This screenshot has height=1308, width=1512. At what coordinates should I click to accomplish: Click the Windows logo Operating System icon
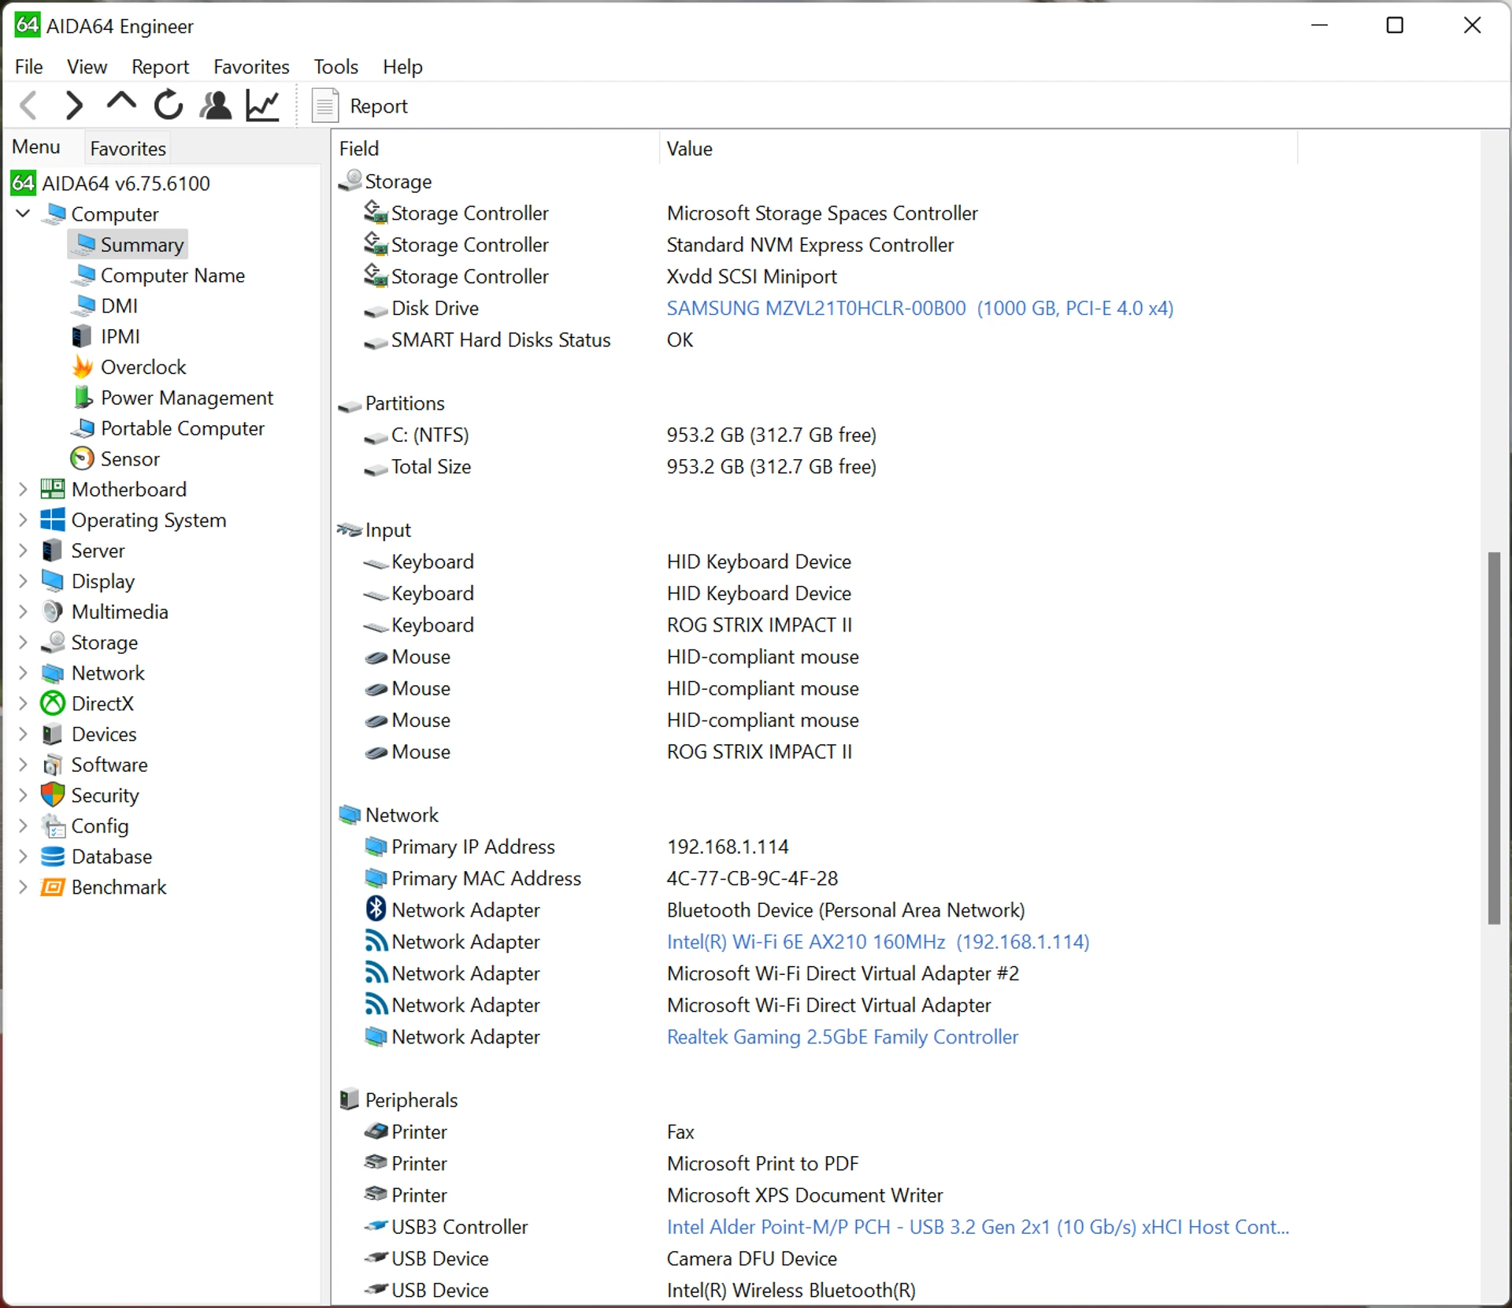coord(53,520)
